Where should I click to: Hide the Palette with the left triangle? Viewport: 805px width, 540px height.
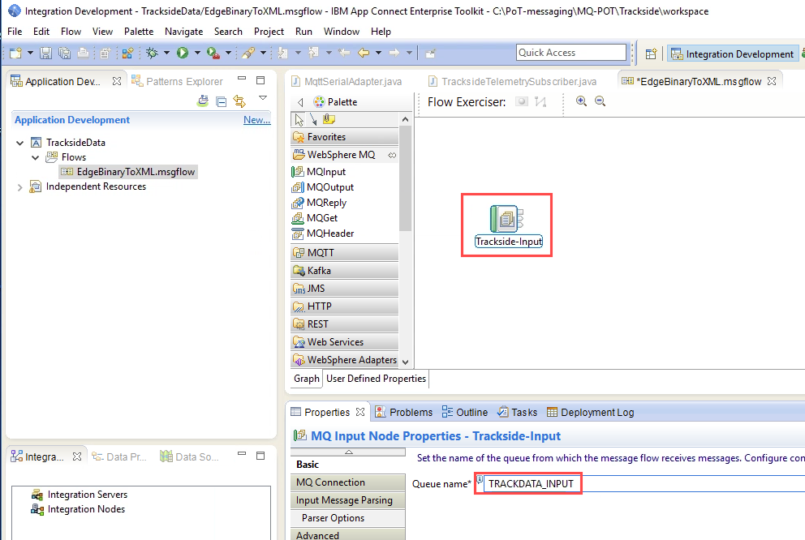point(300,102)
